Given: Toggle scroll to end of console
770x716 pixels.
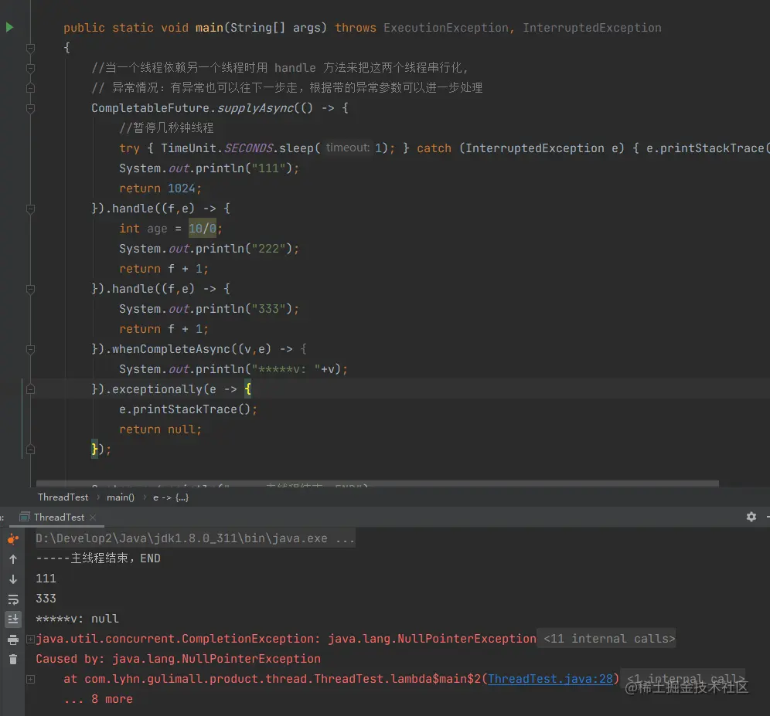Looking at the screenshot, I should click(13, 619).
